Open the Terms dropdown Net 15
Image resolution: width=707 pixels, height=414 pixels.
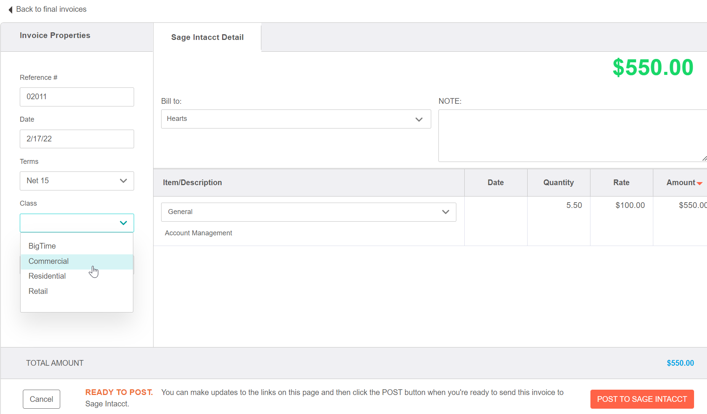point(77,181)
